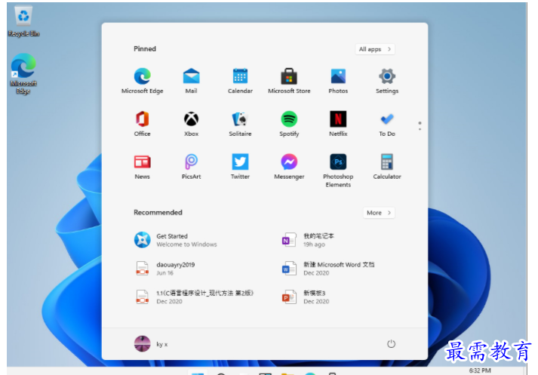The image size is (538, 375).
Task: Show All apps list
Action: coord(375,49)
